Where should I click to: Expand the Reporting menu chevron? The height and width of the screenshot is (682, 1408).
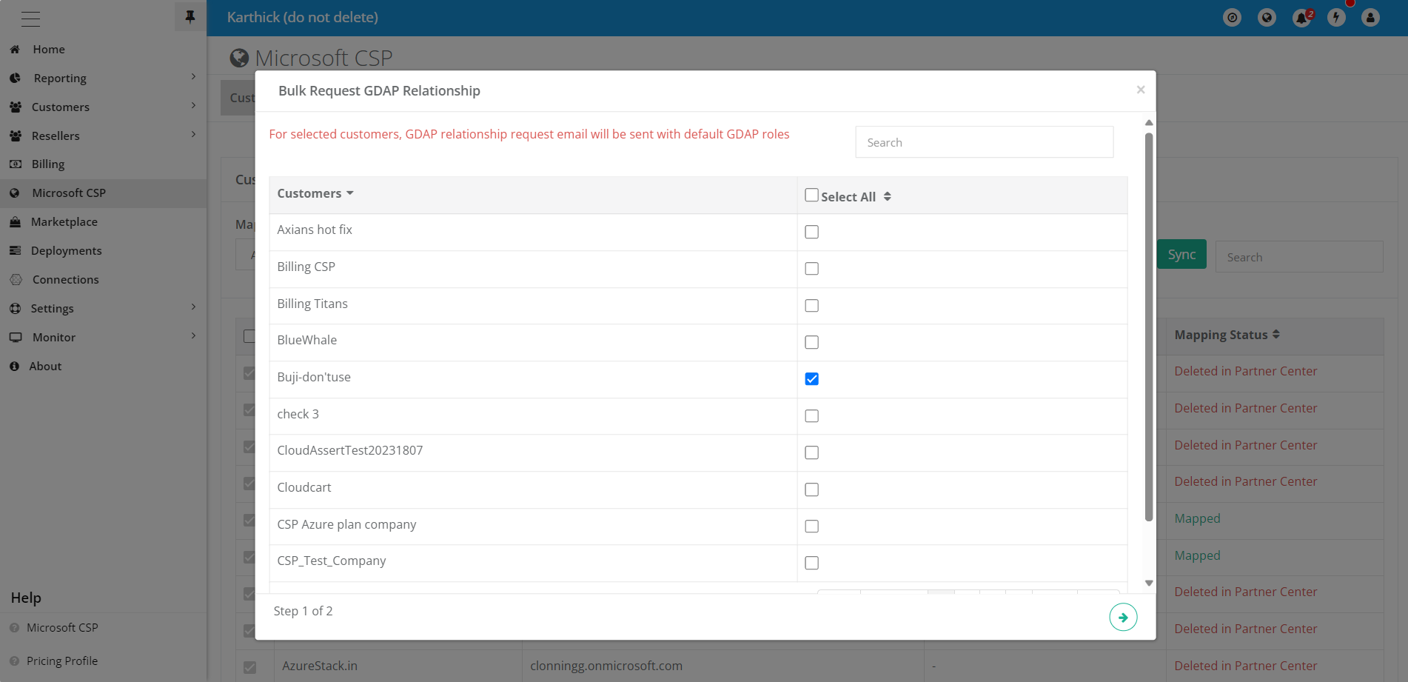point(193,77)
